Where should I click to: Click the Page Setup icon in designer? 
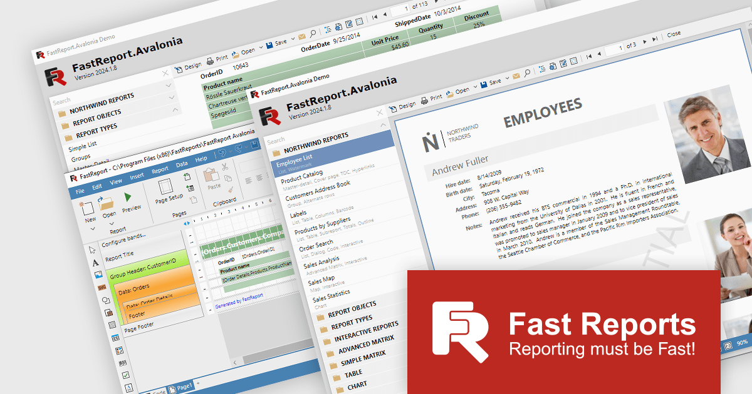tap(164, 187)
